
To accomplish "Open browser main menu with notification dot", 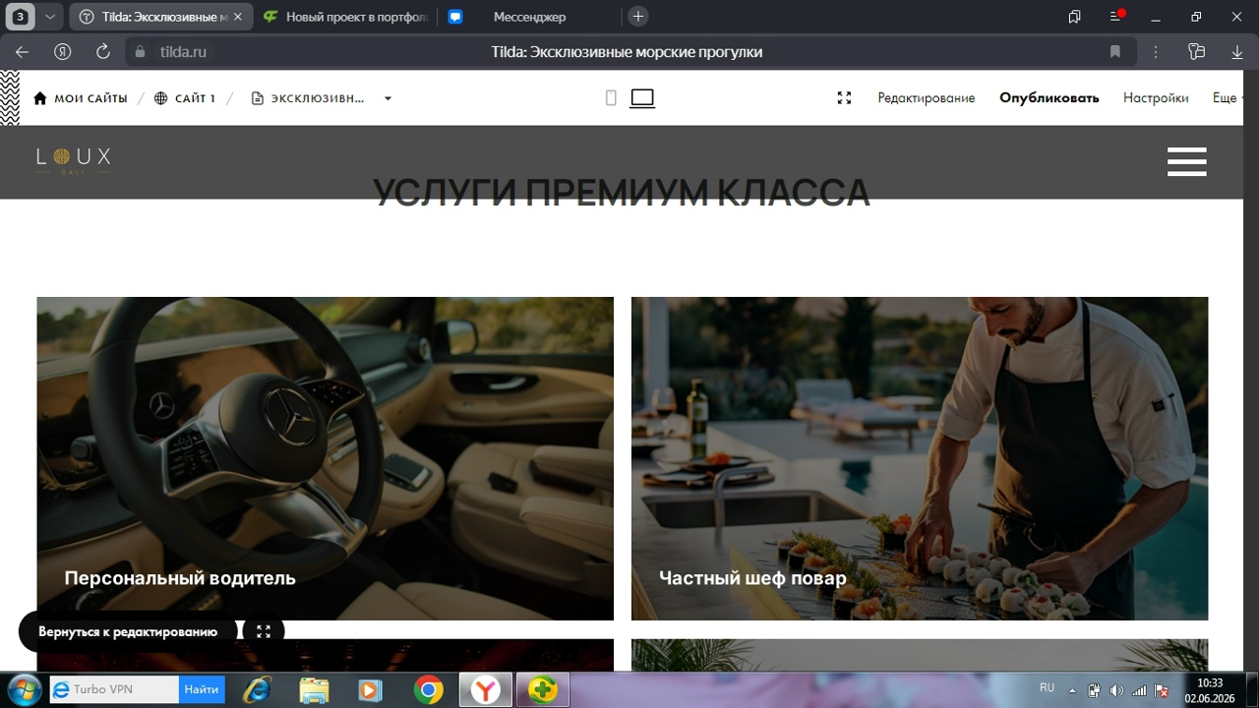I will 1116,17.
